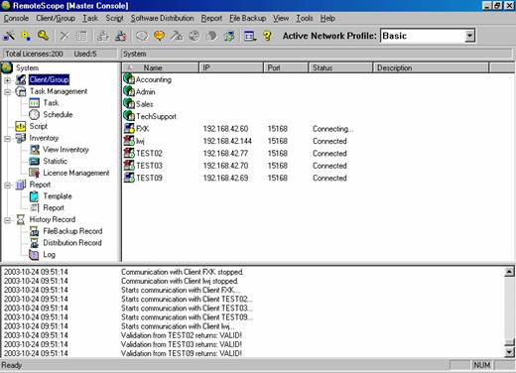This screenshot has height=373, width=516.
Task: Sort list by IP column header
Action: coord(231,67)
